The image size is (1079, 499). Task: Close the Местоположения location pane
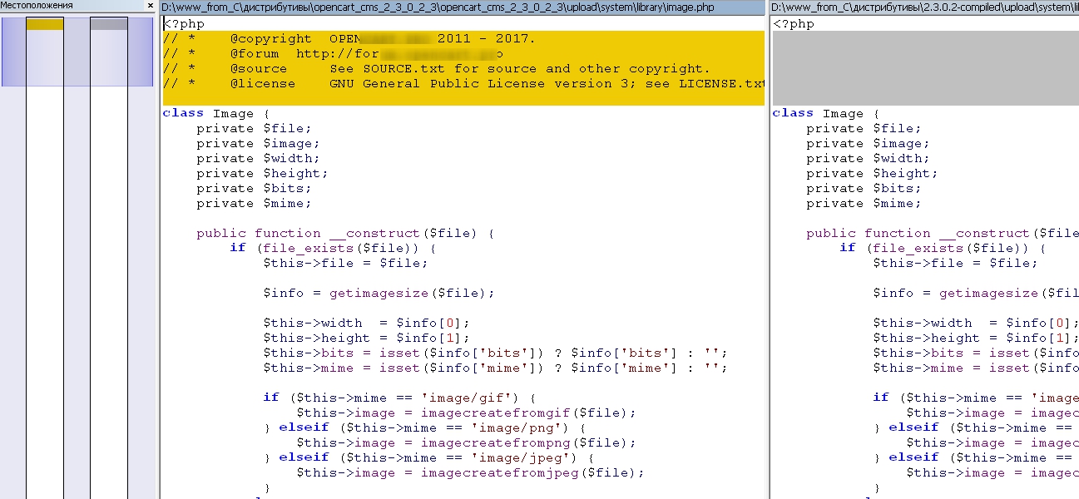[150, 6]
